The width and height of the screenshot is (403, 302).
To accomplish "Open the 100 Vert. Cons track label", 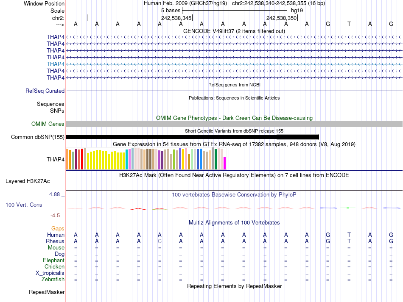I will point(24,205).
